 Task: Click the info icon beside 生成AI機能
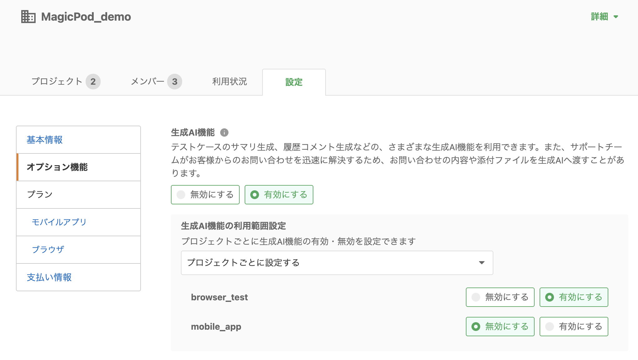[224, 132]
